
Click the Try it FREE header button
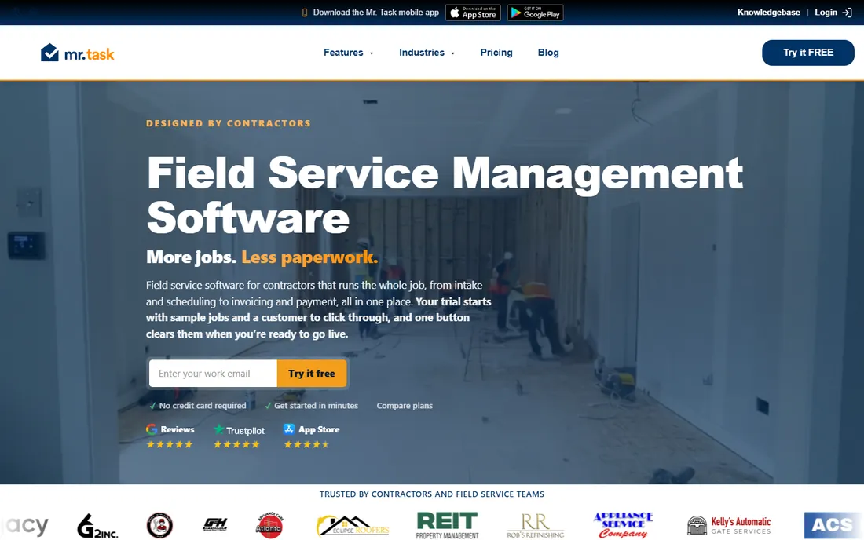coord(807,53)
